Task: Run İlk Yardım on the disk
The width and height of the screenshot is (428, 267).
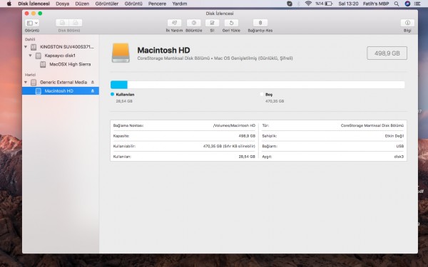Action: click(174, 23)
